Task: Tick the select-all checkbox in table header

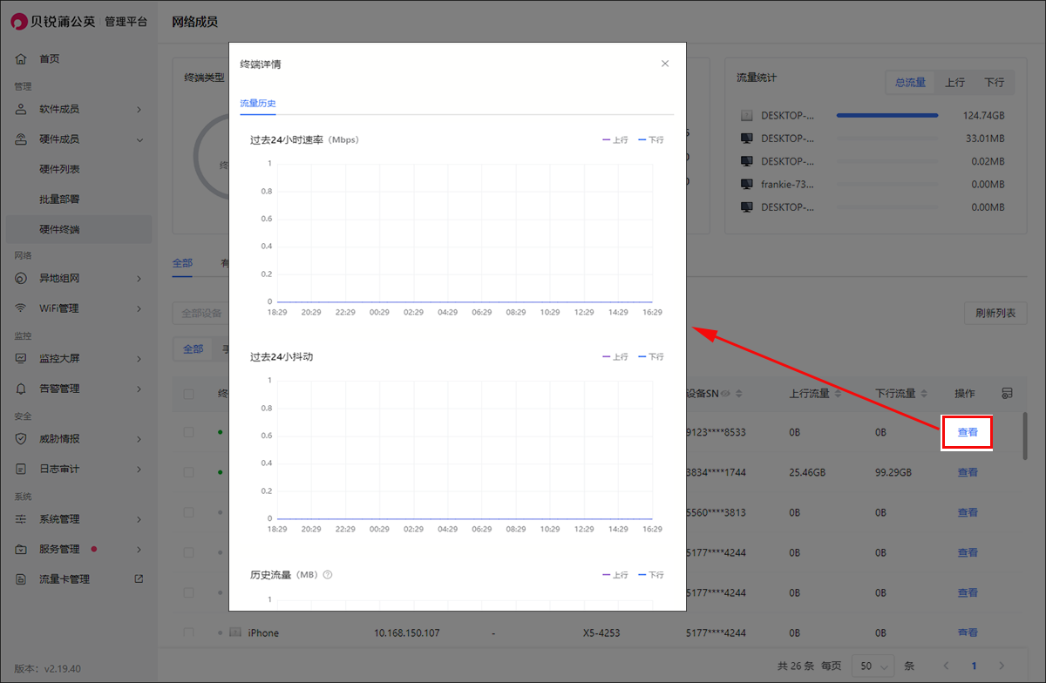Action: pos(189,394)
